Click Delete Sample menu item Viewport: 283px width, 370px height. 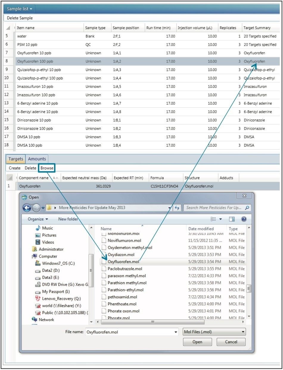20,18
